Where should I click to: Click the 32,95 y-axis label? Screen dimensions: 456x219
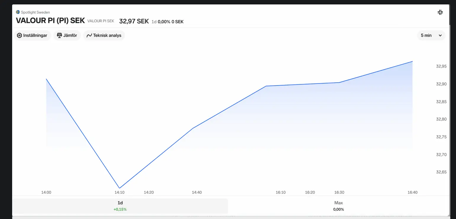click(x=441, y=66)
